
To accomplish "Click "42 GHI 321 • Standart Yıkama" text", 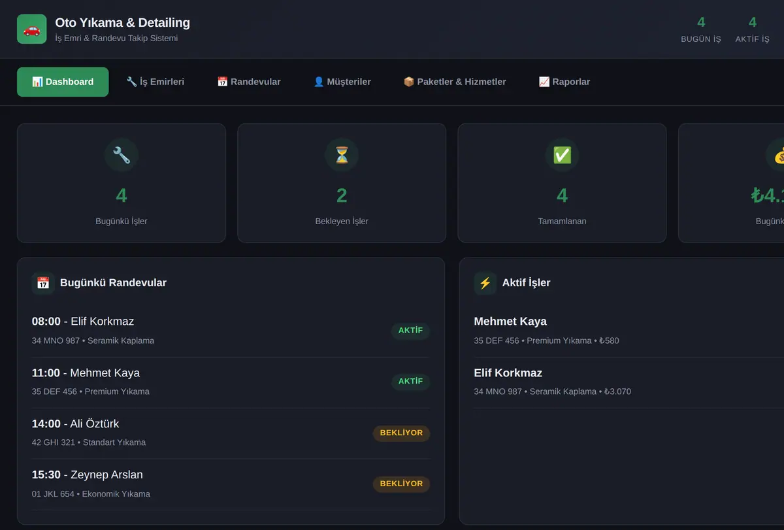I will point(89,442).
